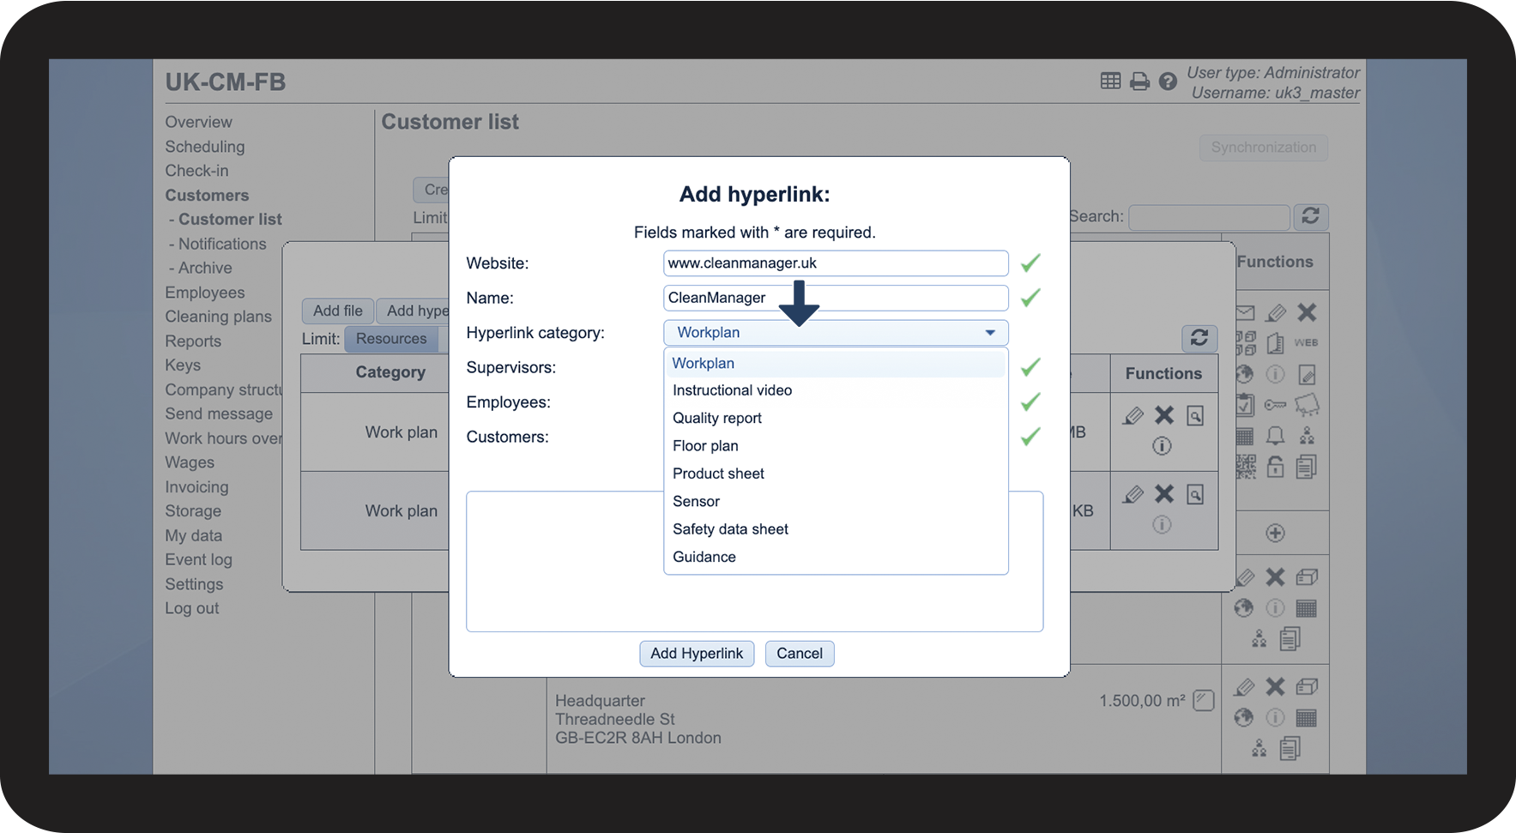Click into the Name input field
The height and width of the screenshot is (833, 1516).
tap(836, 298)
